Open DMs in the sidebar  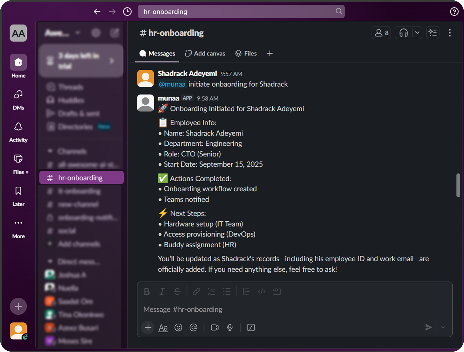(18, 100)
